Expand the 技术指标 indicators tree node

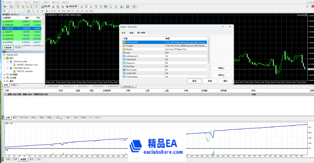point(4,75)
